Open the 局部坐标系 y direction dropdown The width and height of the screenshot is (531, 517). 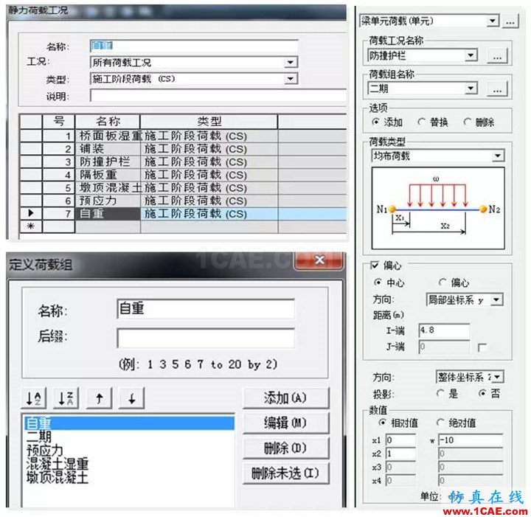496,300
